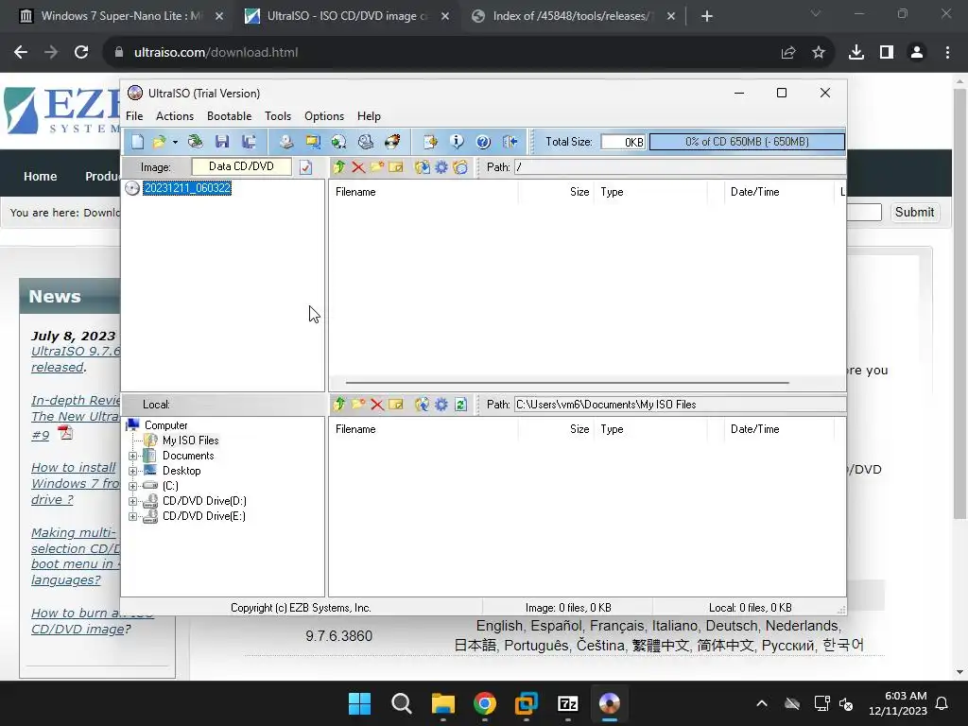The height and width of the screenshot is (726, 968).
Task: Open the Tools menu
Action: 278,116
